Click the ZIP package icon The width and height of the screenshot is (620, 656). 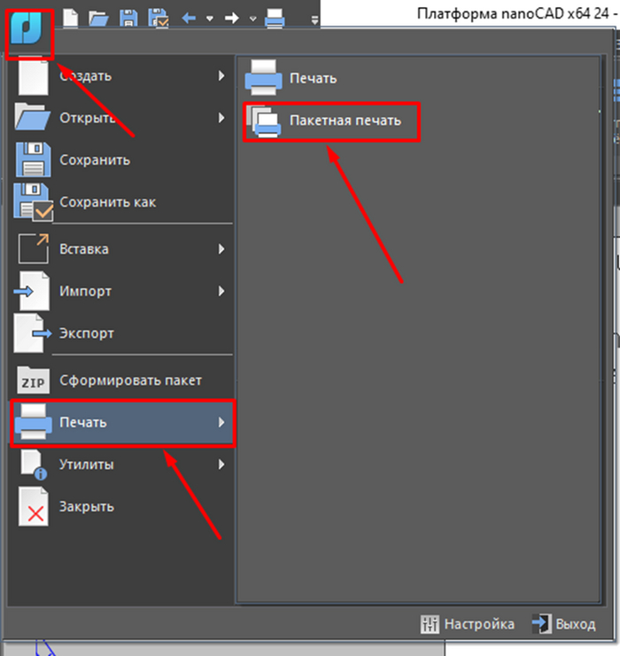tap(33, 380)
